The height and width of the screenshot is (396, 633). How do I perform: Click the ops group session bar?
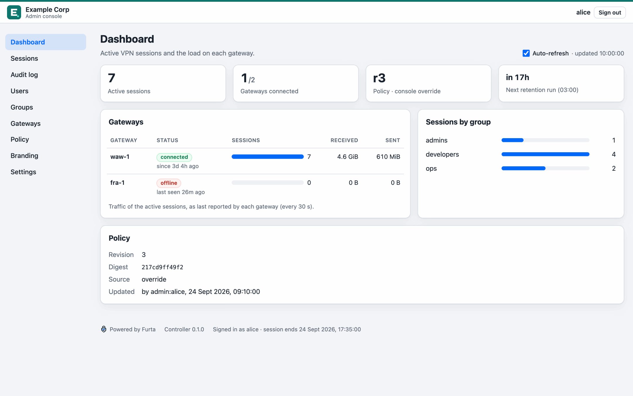point(545,168)
